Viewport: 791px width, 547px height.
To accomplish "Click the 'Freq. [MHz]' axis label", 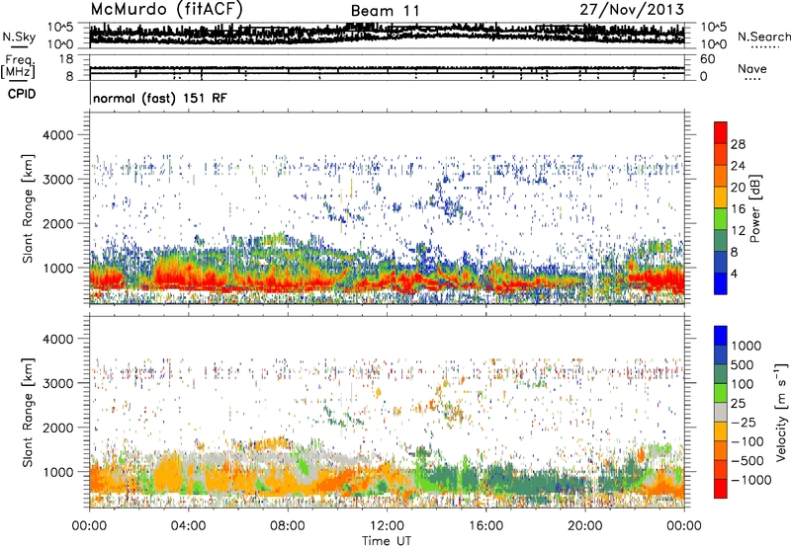I will point(18,67).
